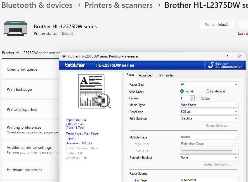Image resolution: width=248 pixels, height=182 pixels.
Task: Click the 210 x 297 mm dimension text
Action: click(x=75, y=124)
